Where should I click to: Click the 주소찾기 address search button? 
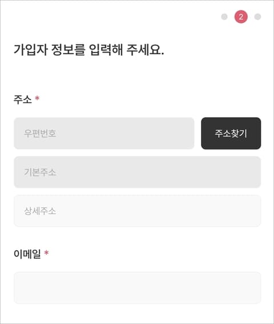(231, 133)
